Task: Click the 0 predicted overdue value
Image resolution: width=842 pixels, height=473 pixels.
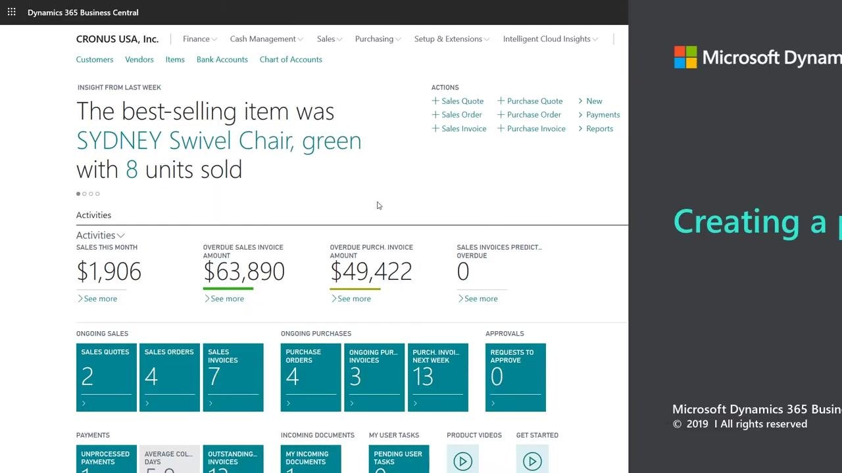Action: coord(463,271)
